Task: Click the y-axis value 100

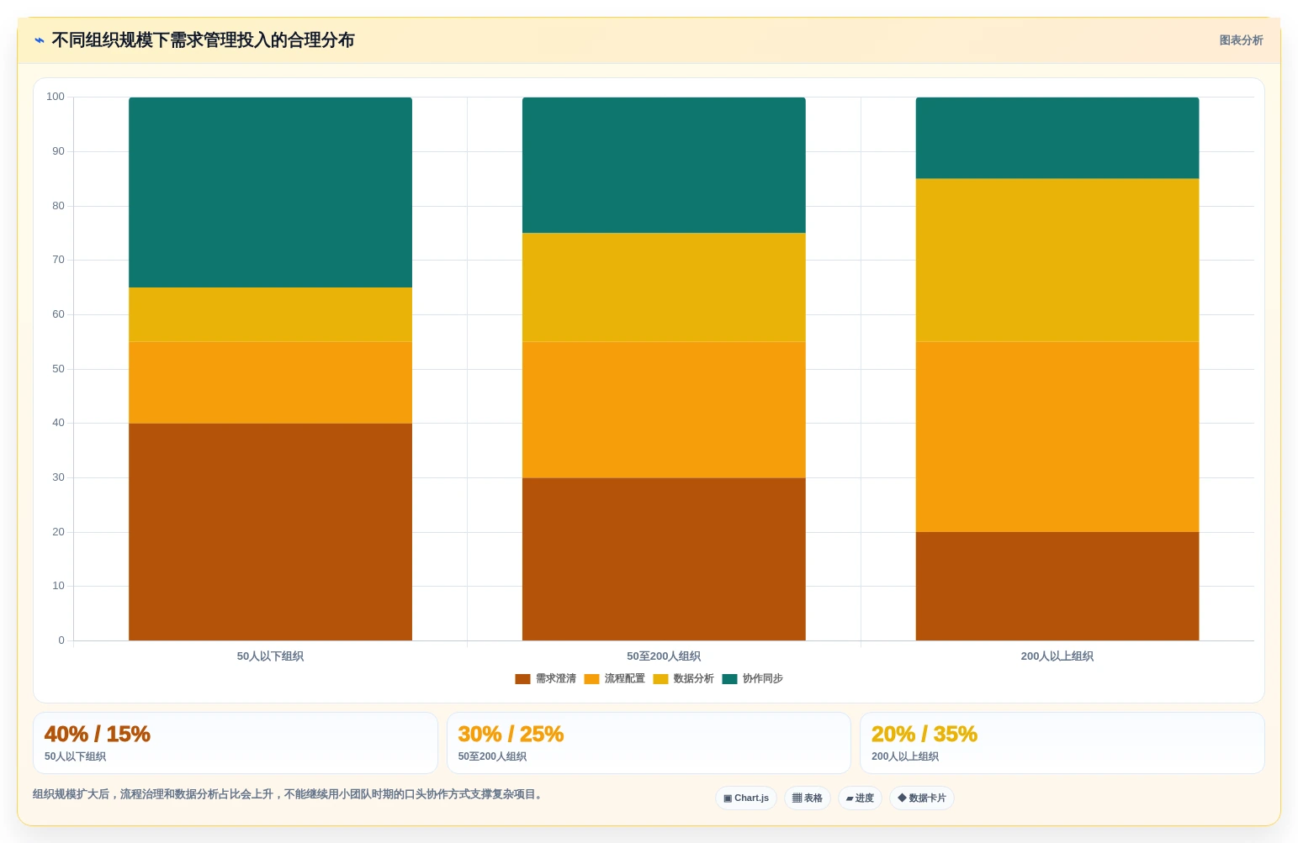Action: click(56, 97)
